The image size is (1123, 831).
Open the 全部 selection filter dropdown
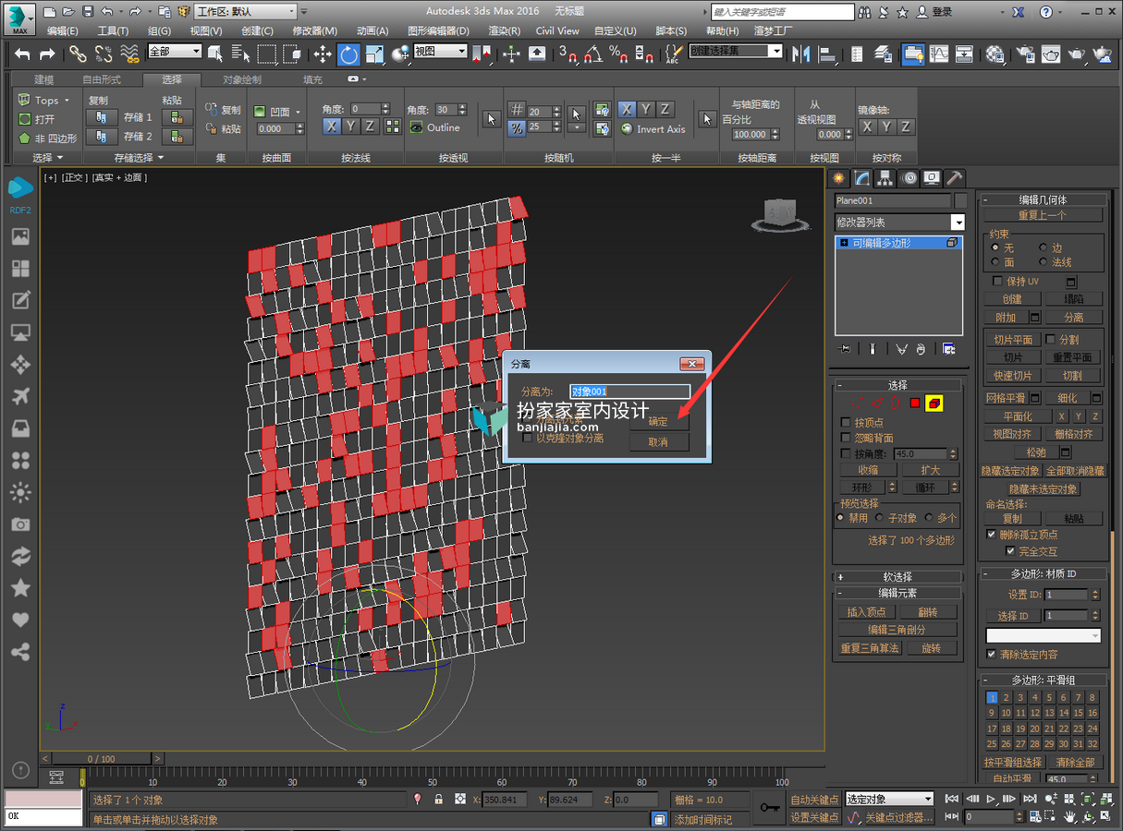174,52
